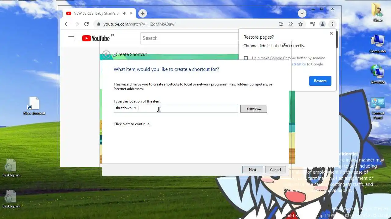Screen dimensions: 391x219
Task: Open Chrome profile avatar
Action: click(x=322, y=24)
